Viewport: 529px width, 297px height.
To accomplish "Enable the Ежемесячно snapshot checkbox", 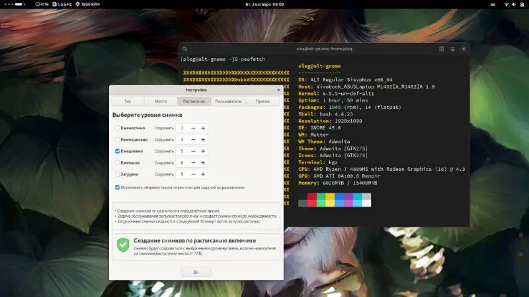I will (117, 128).
